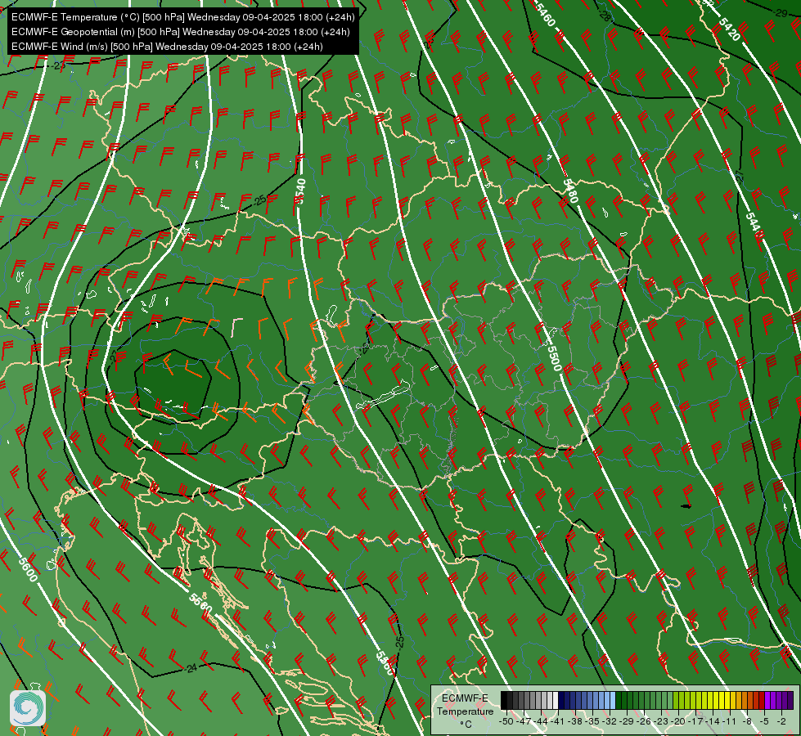Screen dimensions: 801x736
Task: Click the -28 isotherm label on the map
Action: (605, 16)
